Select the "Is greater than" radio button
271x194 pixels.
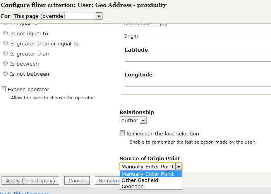5,54
